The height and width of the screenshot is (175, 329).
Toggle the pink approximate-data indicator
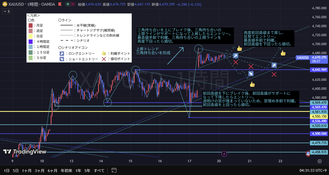(73, 4)
